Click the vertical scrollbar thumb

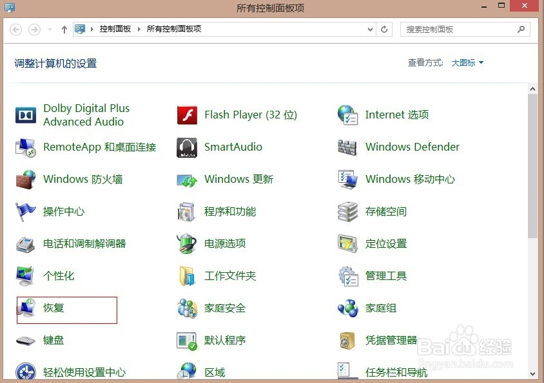pos(532,166)
